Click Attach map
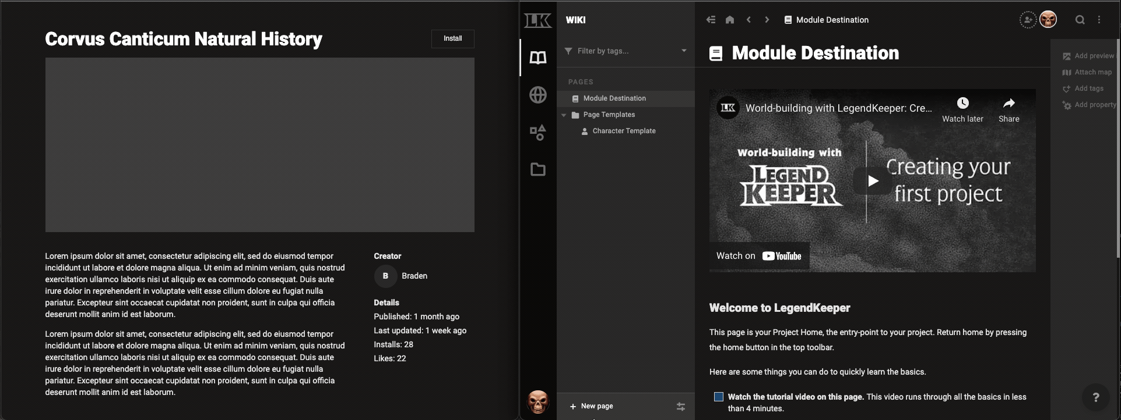 click(x=1087, y=72)
